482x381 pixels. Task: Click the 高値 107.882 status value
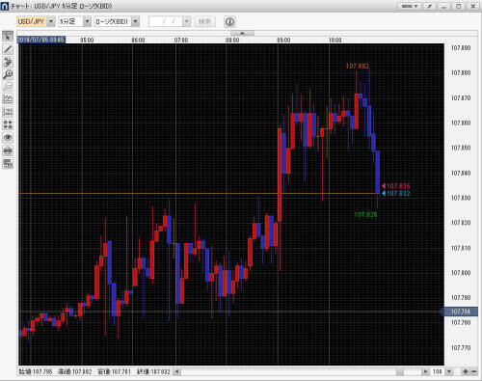pyautogui.click(x=74, y=371)
